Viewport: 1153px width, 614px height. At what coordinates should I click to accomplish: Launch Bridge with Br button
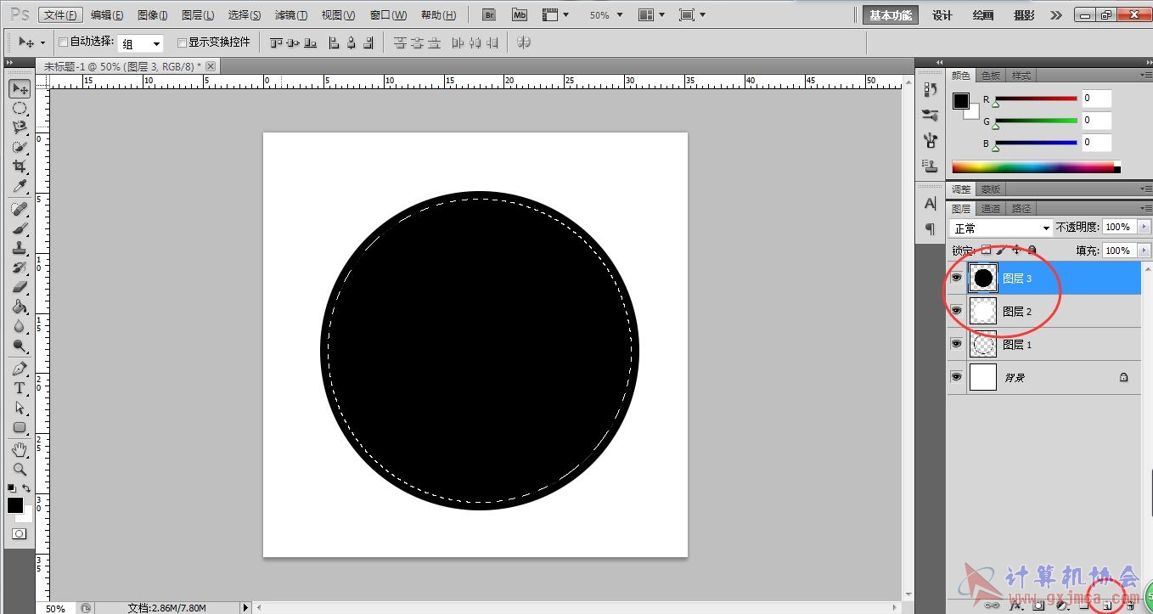click(488, 15)
